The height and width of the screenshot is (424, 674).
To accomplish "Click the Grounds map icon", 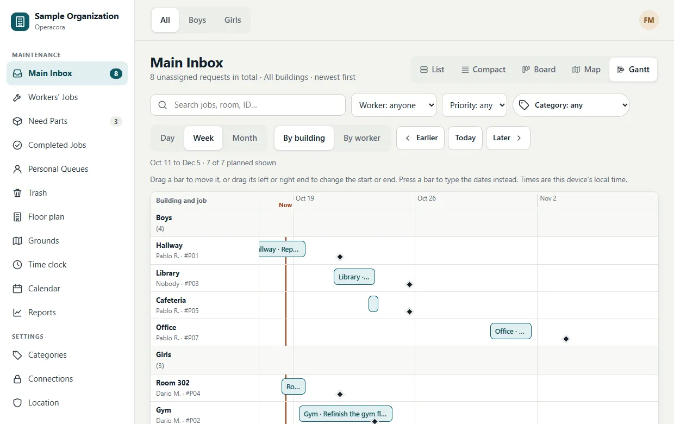I will [x=17, y=241].
